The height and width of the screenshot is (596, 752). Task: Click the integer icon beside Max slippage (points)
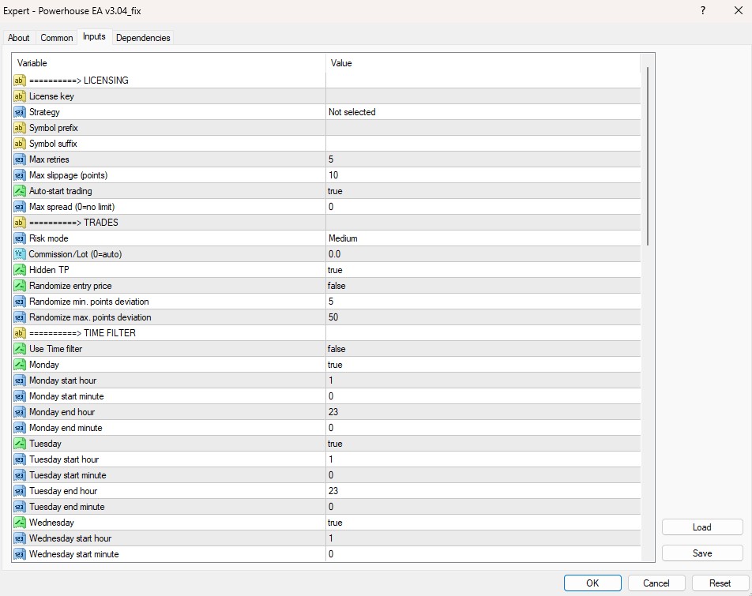pyautogui.click(x=19, y=175)
